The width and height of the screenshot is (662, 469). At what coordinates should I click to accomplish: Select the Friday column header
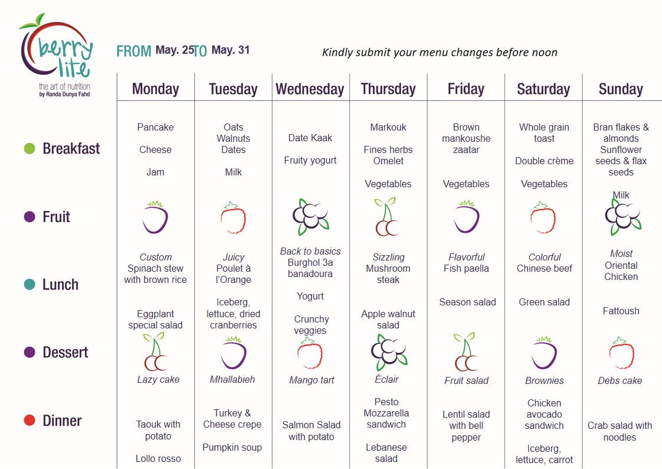[x=466, y=89]
